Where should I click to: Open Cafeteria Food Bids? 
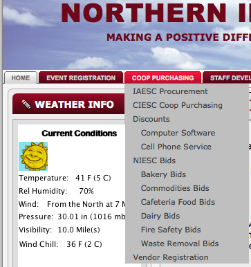178,202
